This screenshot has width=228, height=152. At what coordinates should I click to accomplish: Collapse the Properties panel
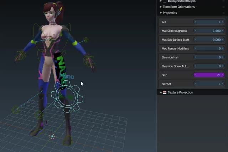(x=161, y=13)
